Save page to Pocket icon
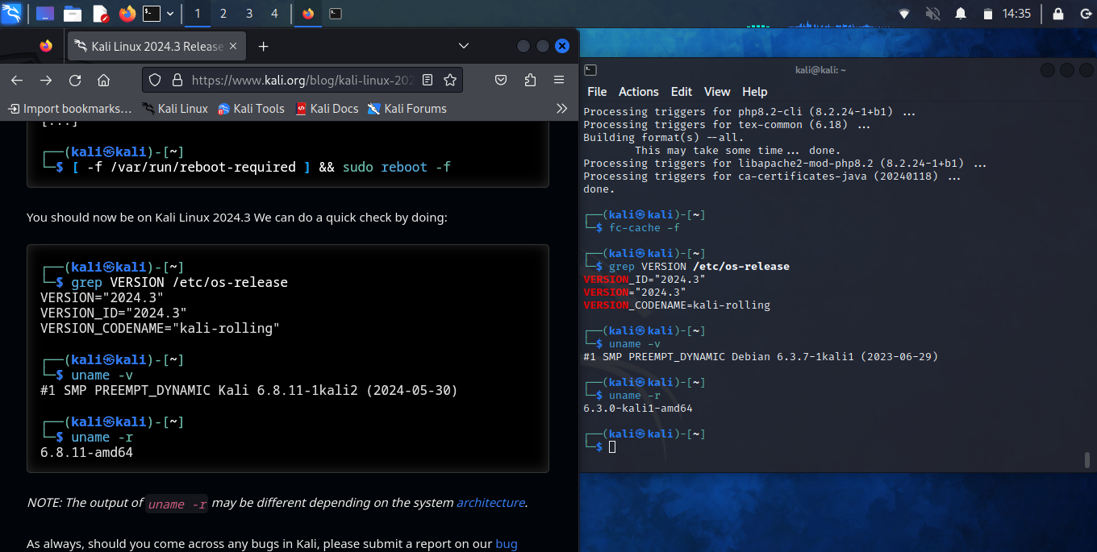Image resolution: width=1097 pixels, height=552 pixels. 501,80
